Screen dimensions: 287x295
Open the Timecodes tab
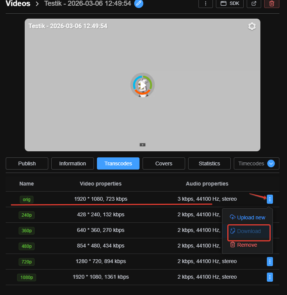[x=251, y=163]
